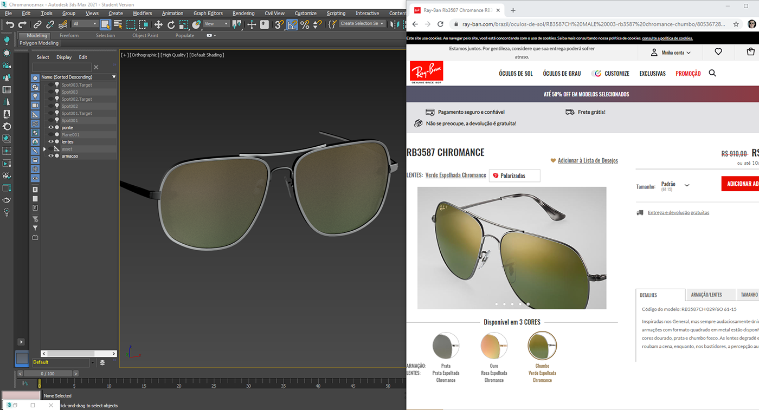Viewport: 759px width, 410px height.
Task: Expand the asset item in Scene Explorer
Action: (45, 149)
